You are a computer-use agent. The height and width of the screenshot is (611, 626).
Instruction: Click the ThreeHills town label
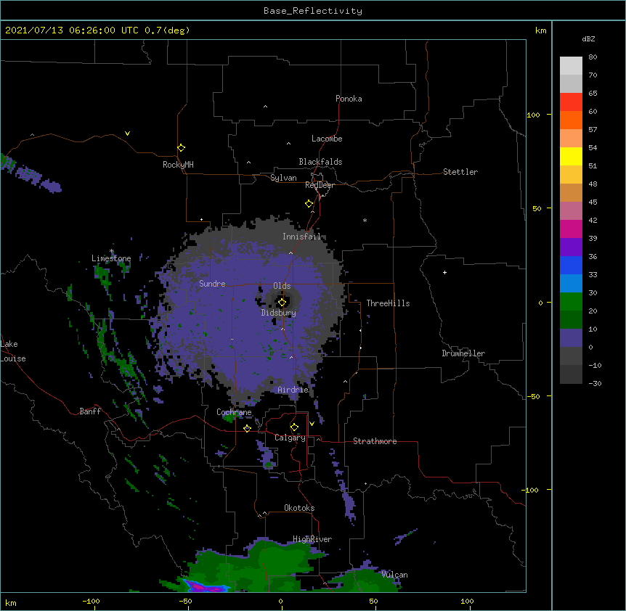coord(388,303)
